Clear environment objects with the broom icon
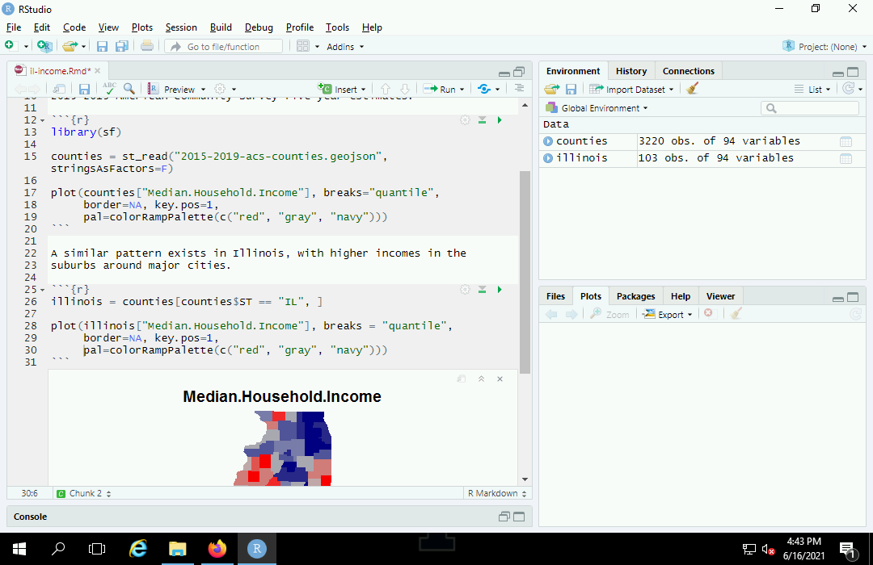Screen dimensions: 873x565 pyautogui.click(x=692, y=89)
